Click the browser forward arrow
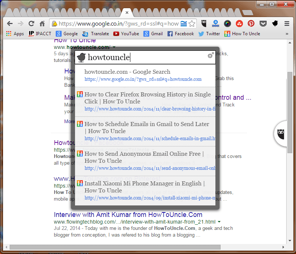Image resolution: width=296 pixels, height=254 pixels. [20, 24]
